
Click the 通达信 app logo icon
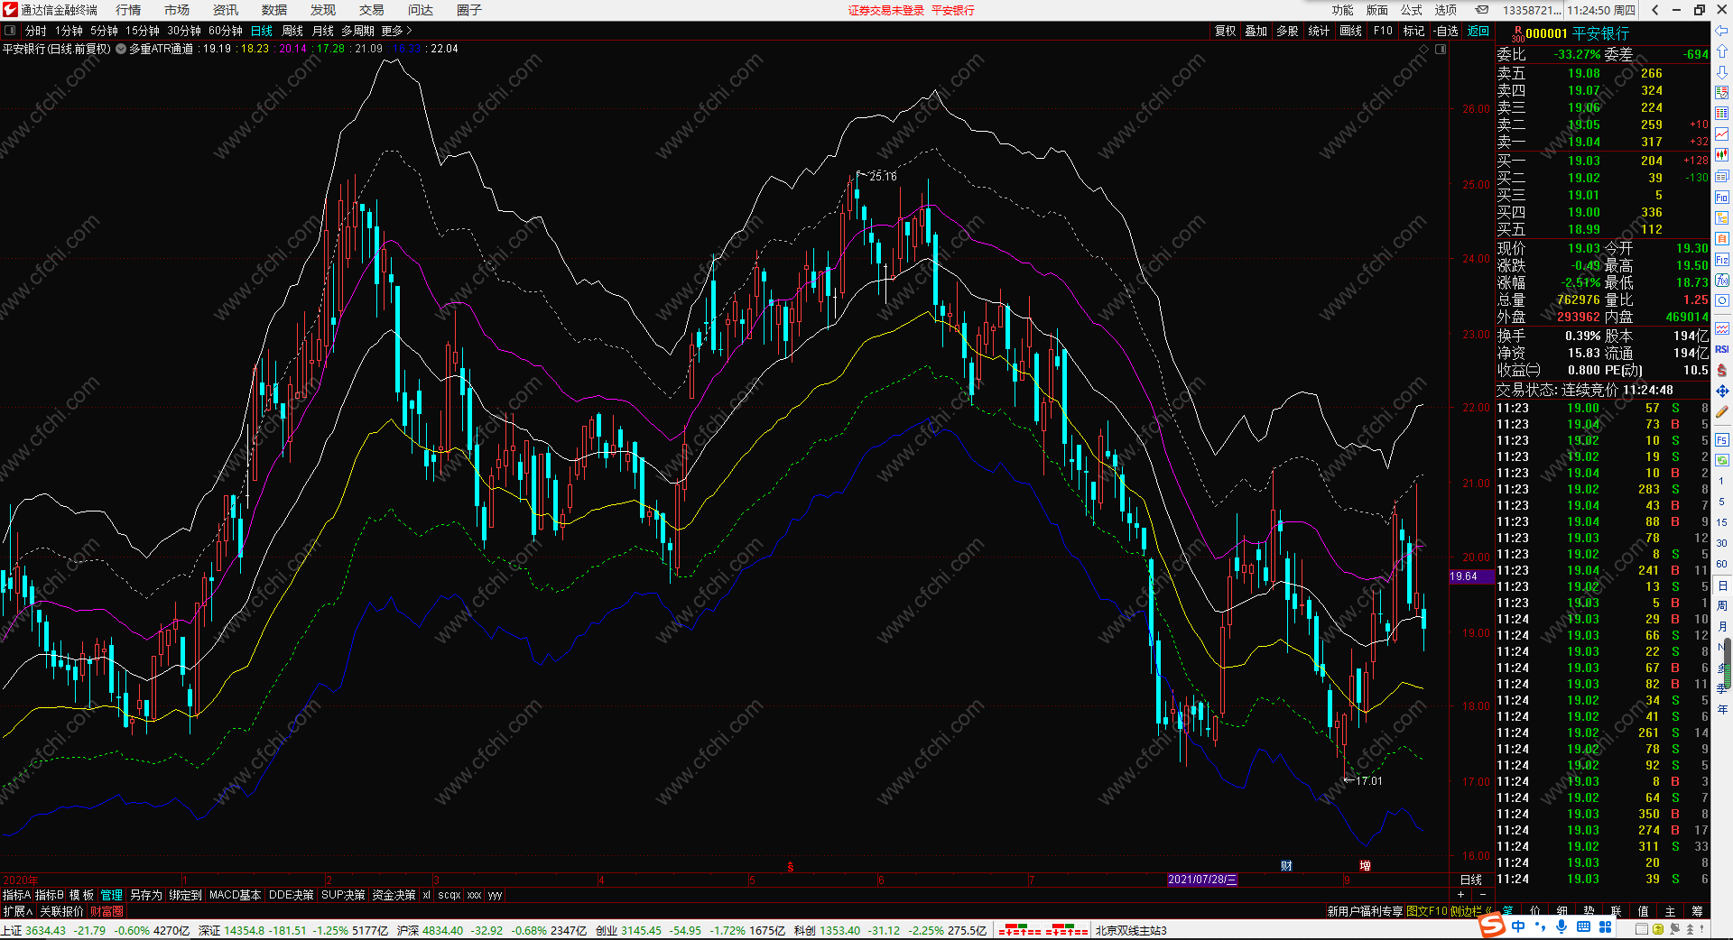pyautogui.click(x=10, y=10)
